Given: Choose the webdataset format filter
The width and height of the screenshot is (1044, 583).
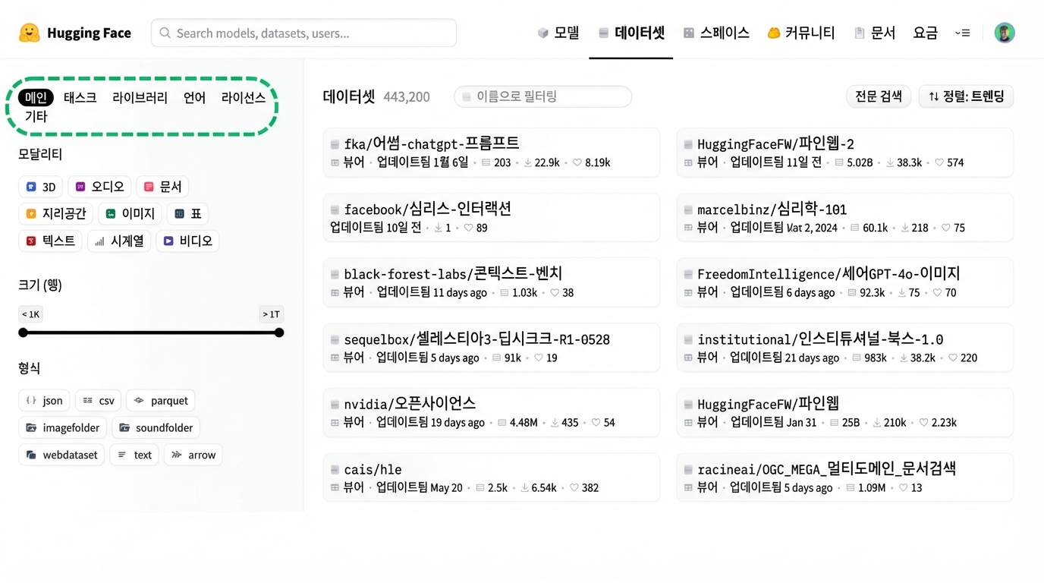Looking at the screenshot, I should pos(61,455).
